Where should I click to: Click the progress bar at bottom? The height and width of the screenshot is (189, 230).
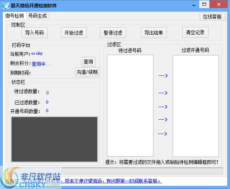pyautogui.click(x=115, y=171)
